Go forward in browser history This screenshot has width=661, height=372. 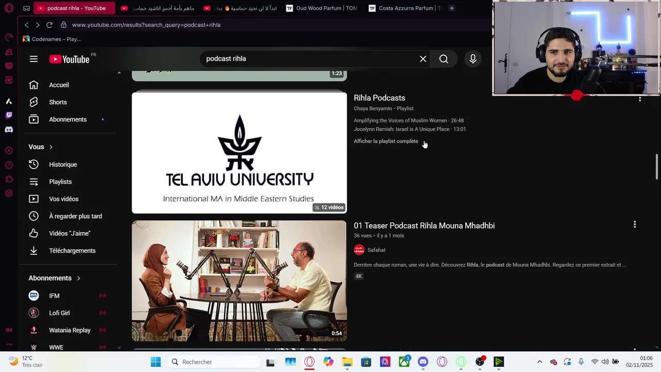[x=38, y=25]
